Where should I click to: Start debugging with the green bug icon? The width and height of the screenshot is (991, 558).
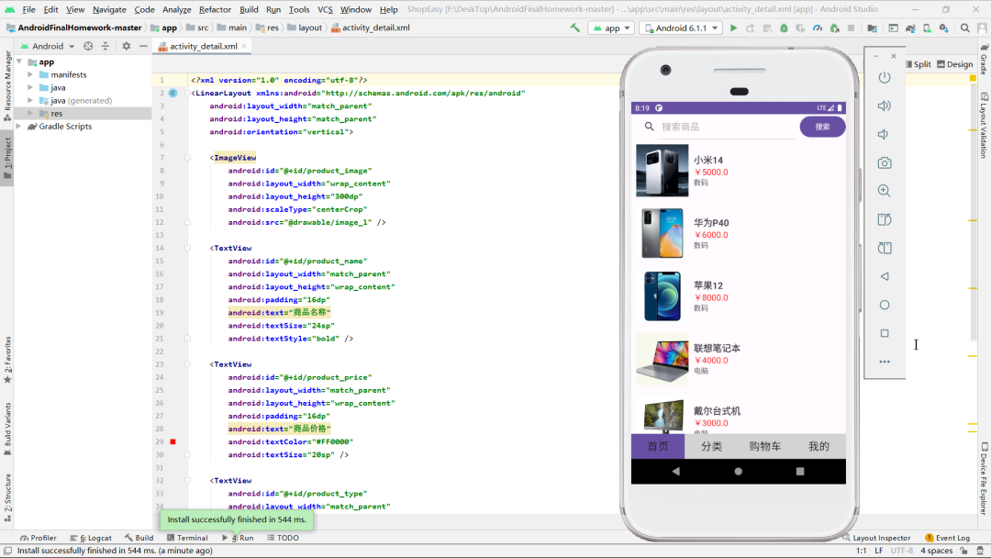click(784, 28)
